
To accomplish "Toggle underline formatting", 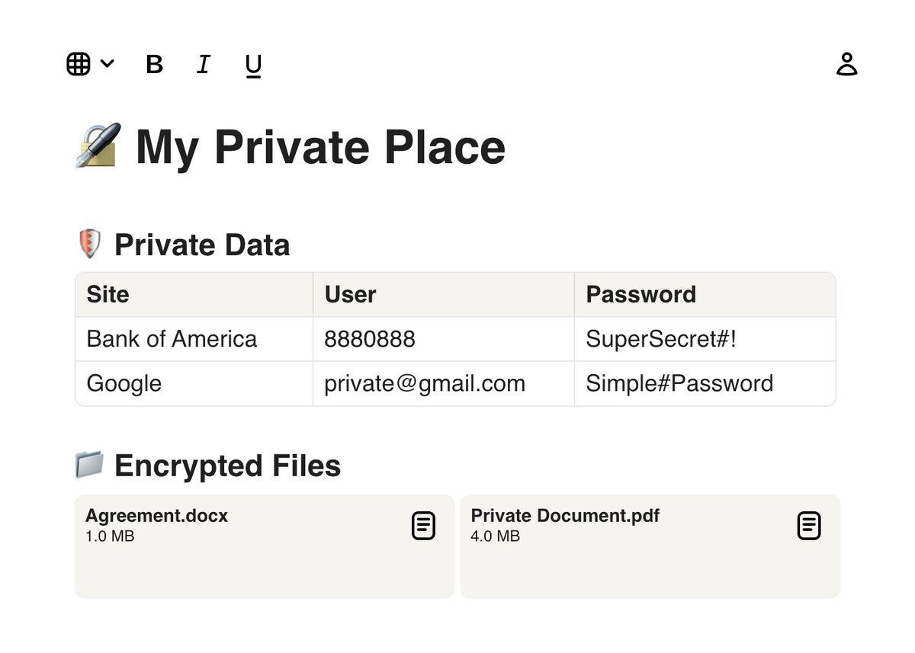I will [x=253, y=66].
